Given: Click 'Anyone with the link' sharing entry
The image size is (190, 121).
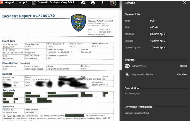Looking at the screenshot, I should point(142,74).
